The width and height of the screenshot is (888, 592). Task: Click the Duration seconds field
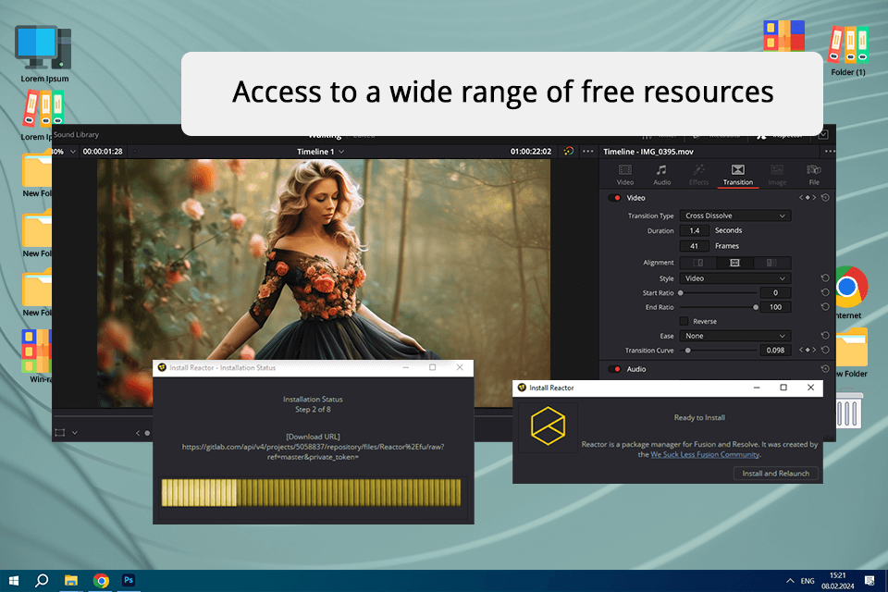[695, 230]
